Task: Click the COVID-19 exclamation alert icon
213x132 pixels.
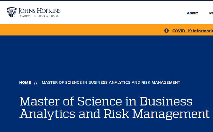Action: [x=166, y=31]
